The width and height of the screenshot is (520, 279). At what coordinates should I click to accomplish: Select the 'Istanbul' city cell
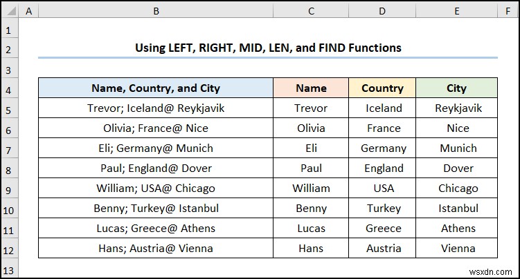pos(457,209)
